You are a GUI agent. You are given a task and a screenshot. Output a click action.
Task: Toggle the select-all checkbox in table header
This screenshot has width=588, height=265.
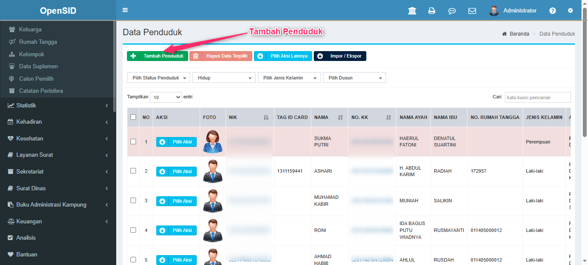pyautogui.click(x=133, y=117)
